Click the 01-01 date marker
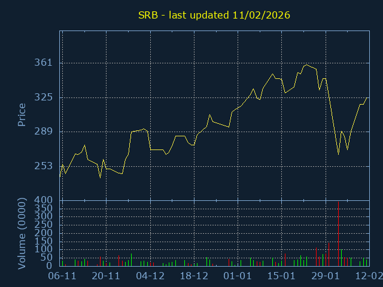 point(238,276)
